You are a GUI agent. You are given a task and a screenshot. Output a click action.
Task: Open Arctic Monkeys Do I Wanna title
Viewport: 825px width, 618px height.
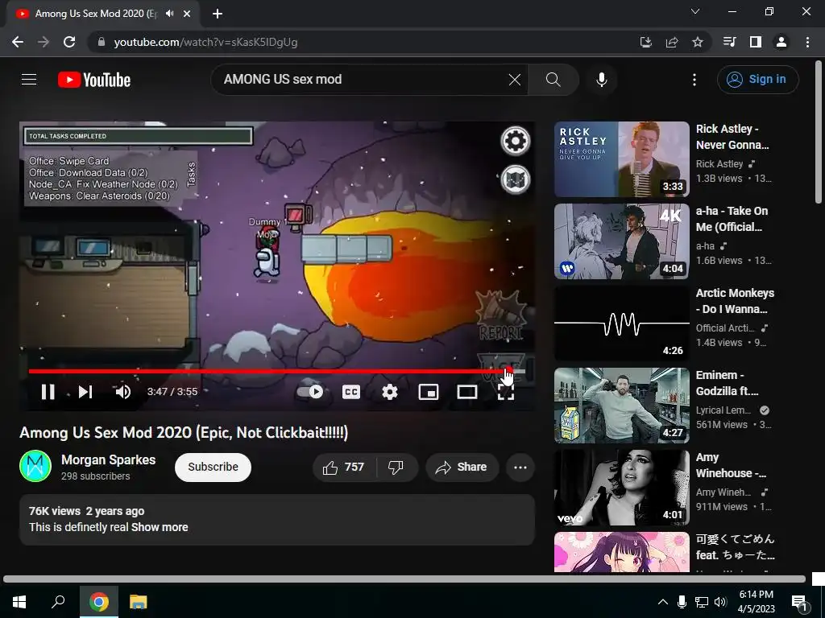tap(735, 301)
